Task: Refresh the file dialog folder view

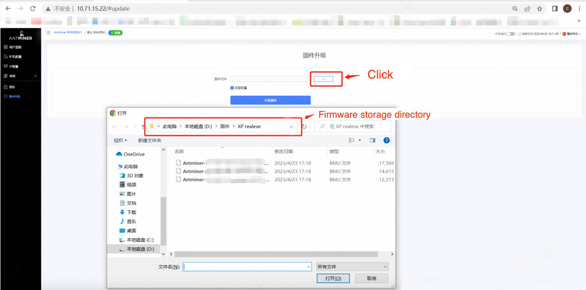Action: (x=304, y=127)
